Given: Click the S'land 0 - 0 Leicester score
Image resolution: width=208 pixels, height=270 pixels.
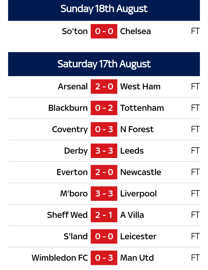Looking at the screenshot, I should click(104, 236).
